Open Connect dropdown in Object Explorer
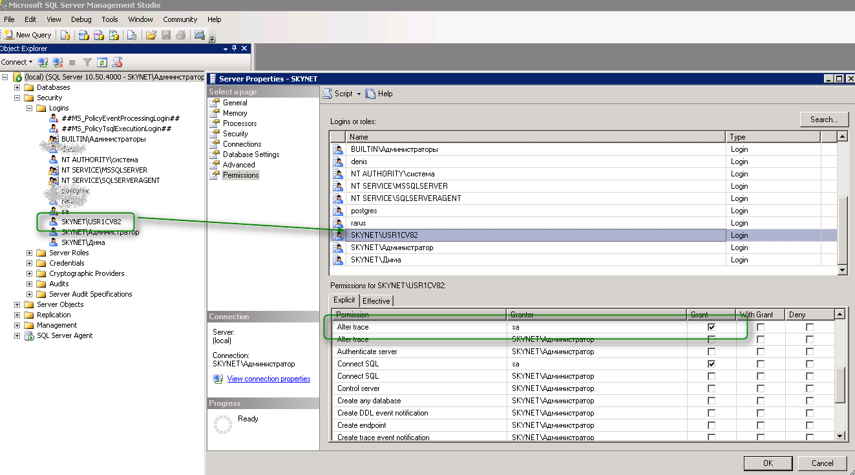Image resolution: width=855 pixels, height=475 pixels. (17, 62)
